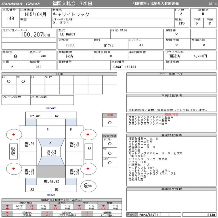The height and width of the screenshot is (218, 218).
Task: Click the × under 検付自賠書
Action: click(x=111, y=56)
